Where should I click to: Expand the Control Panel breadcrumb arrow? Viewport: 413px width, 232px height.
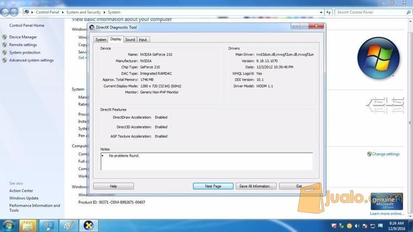[63, 12]
